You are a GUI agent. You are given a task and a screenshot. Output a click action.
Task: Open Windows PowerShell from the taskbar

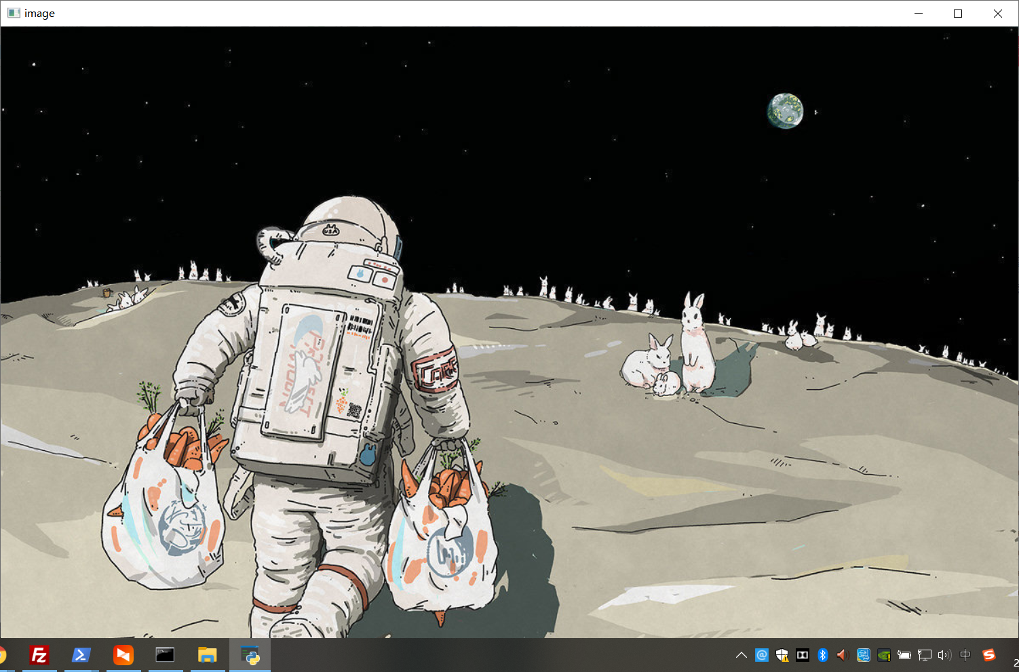(x=81, y=655)
